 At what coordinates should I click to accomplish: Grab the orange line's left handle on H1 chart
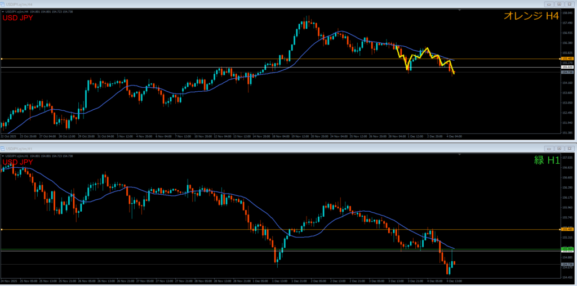point(2,230)
